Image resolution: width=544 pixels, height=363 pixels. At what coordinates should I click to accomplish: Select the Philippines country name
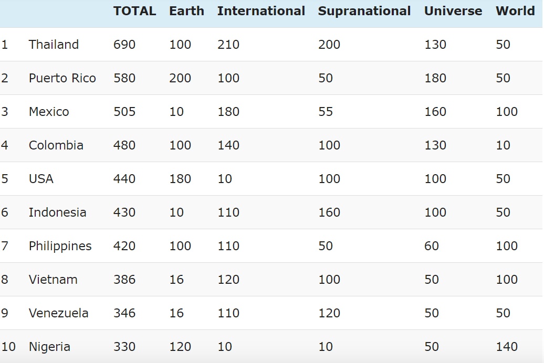point(60,246)
